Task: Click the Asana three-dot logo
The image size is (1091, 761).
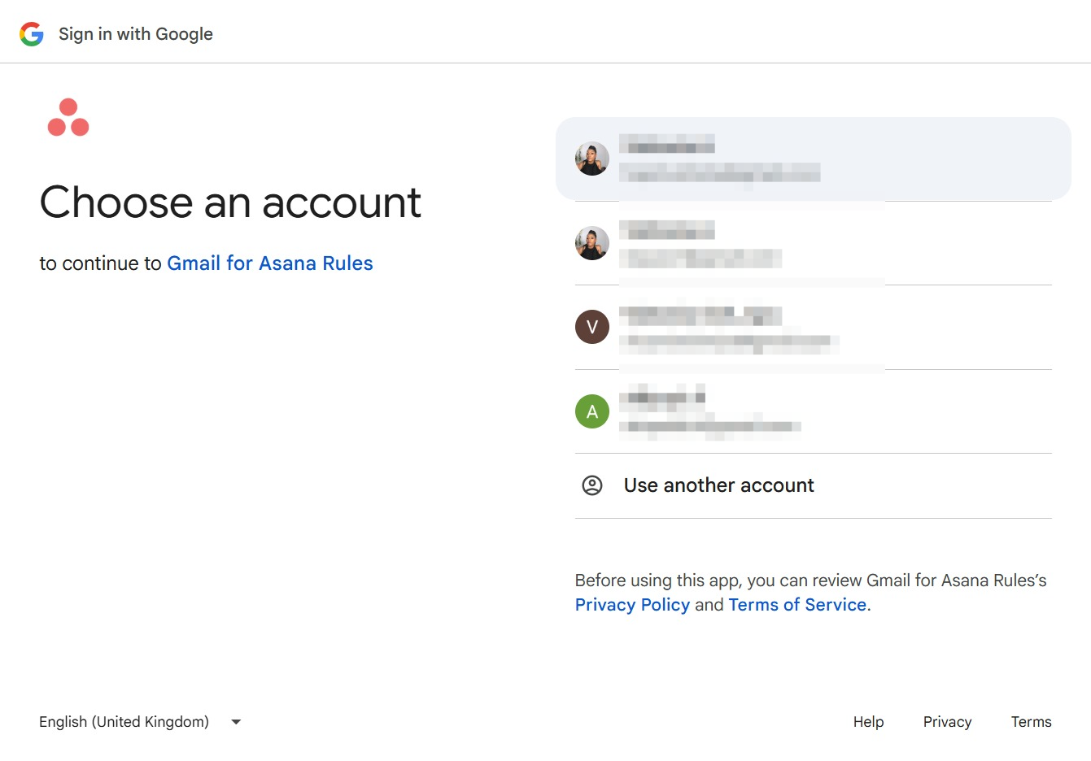Action: tap(68, 118)
